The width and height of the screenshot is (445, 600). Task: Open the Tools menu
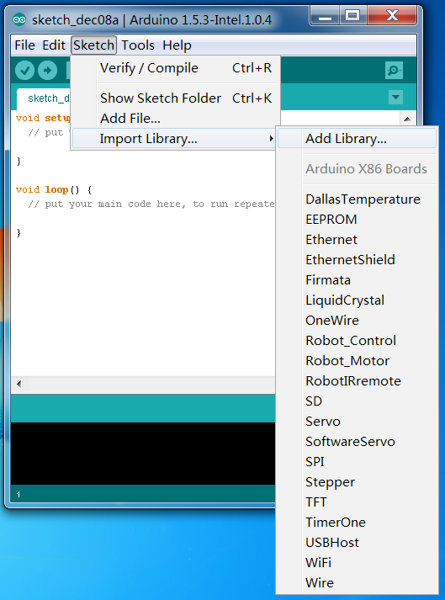click(x=138, y=45)
